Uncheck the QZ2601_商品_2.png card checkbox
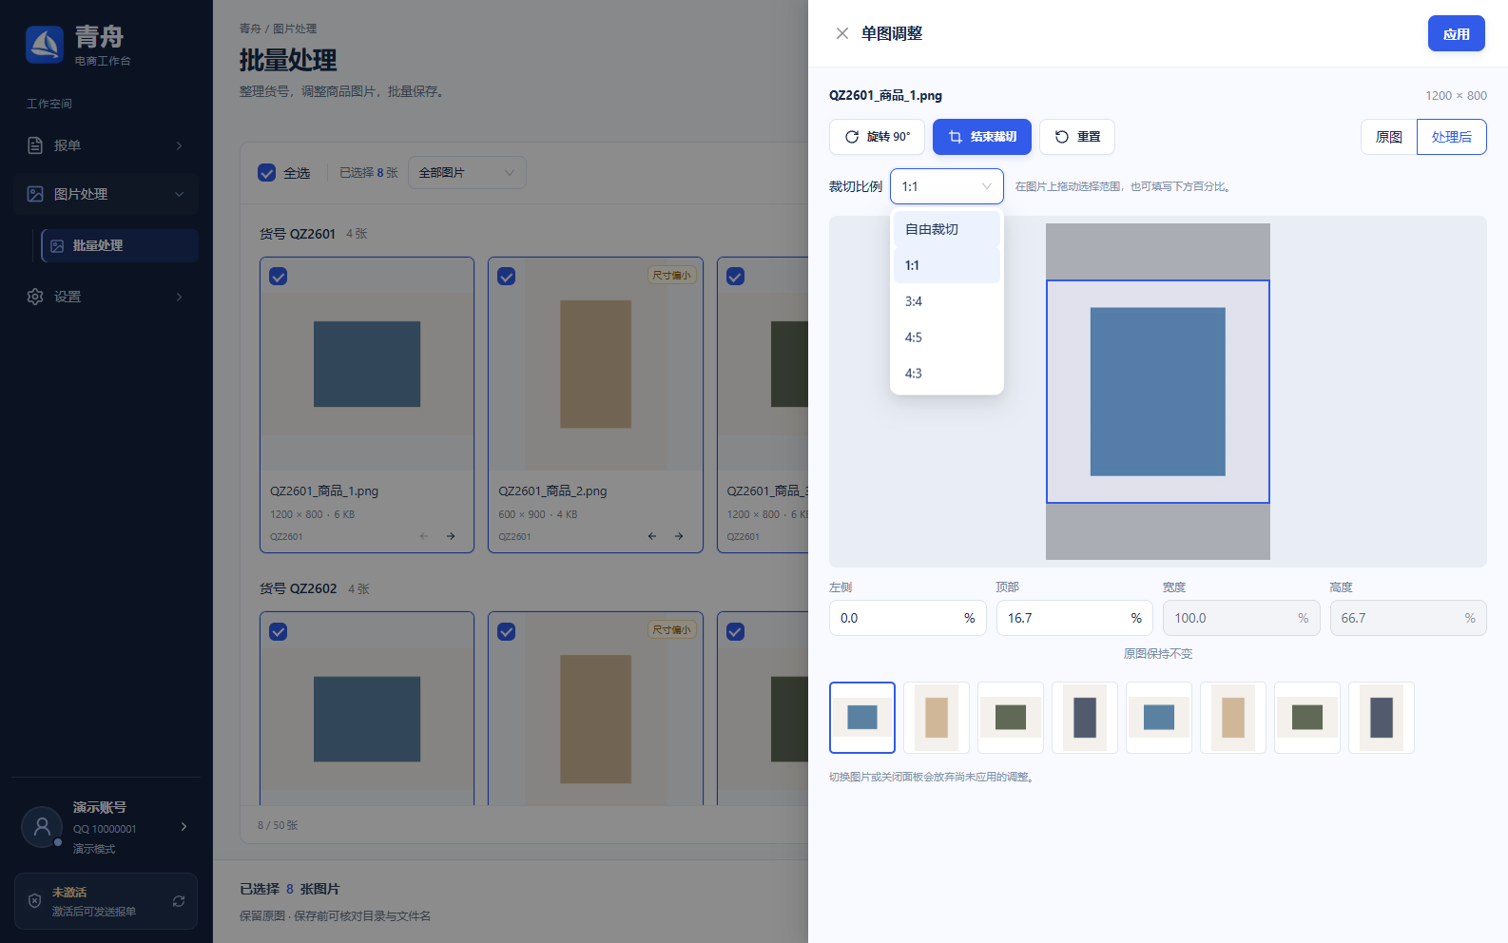 507,277
